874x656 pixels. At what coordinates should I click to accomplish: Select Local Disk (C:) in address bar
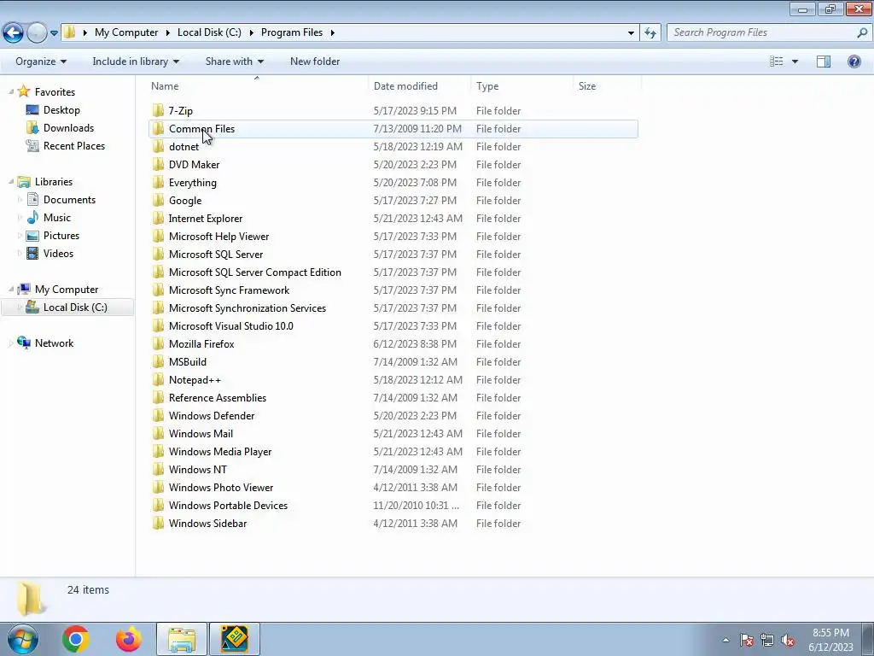(209, 32)
